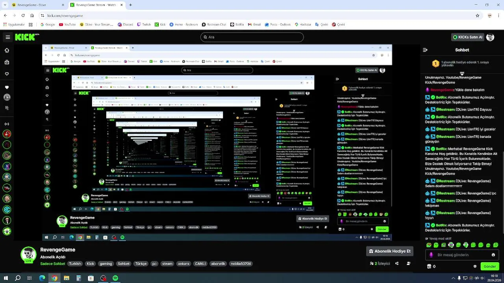Viewport: 504px width, 283px height.
Task: Click the Chrome address bar URL
Action: click(x=65, y=16)
